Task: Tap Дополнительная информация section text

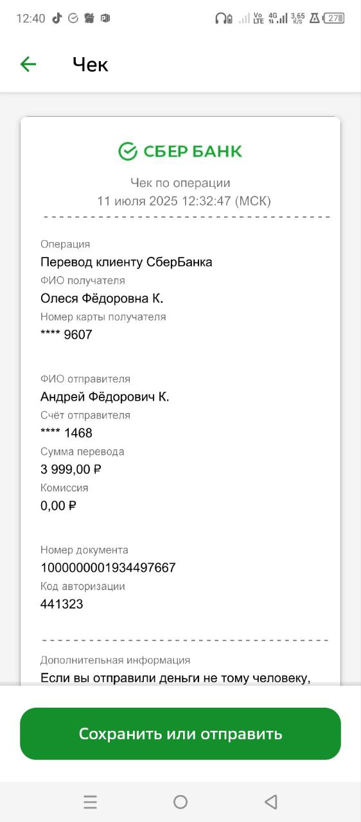Action: (115, 660)
